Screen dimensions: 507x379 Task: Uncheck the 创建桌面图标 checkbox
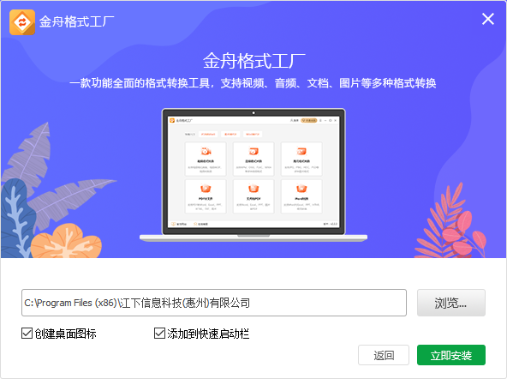[x=27, y=333]
